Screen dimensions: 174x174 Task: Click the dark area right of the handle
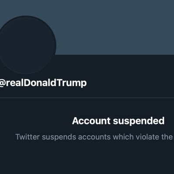pos(130,83)
